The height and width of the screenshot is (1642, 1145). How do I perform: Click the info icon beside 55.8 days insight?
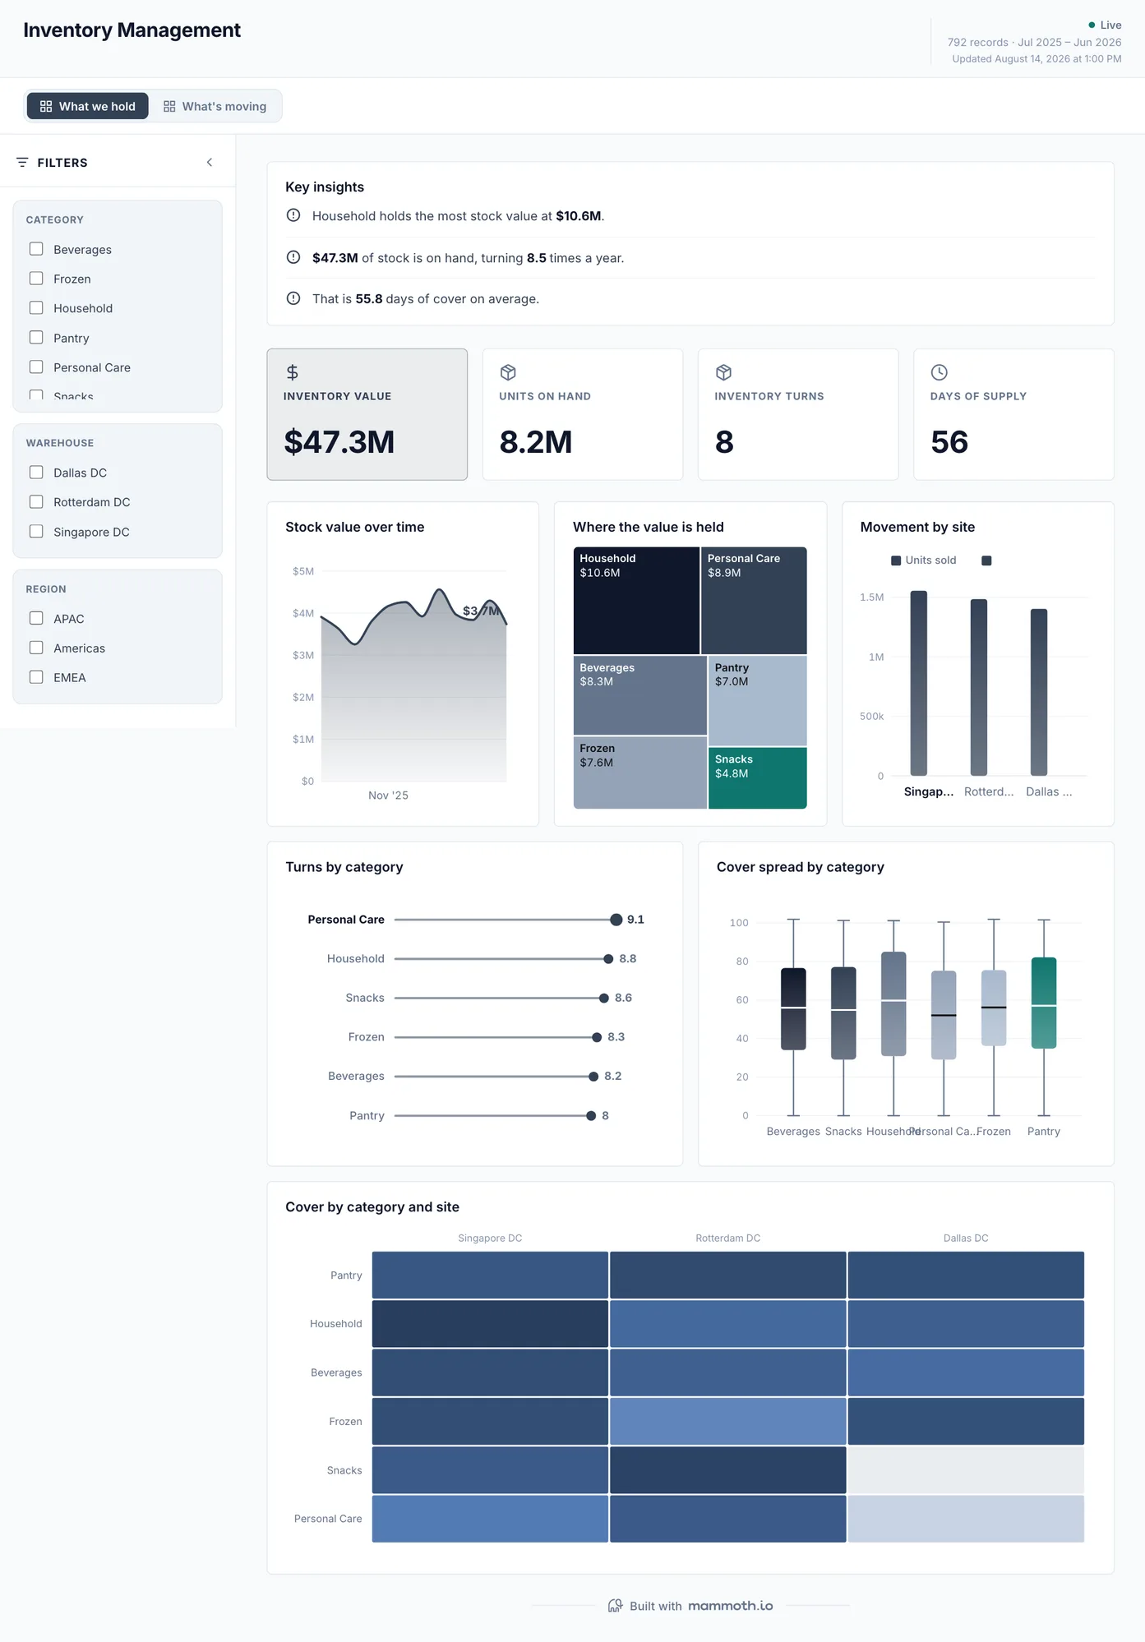(293, 298)
